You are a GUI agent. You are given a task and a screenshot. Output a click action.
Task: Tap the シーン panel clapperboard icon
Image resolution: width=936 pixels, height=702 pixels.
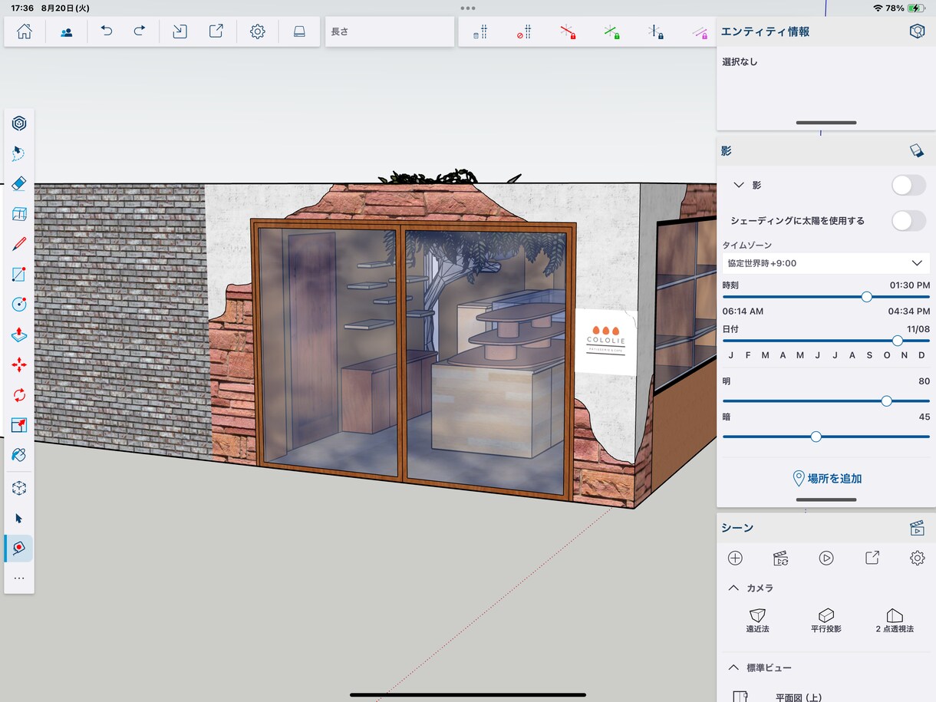pos(916,528)
